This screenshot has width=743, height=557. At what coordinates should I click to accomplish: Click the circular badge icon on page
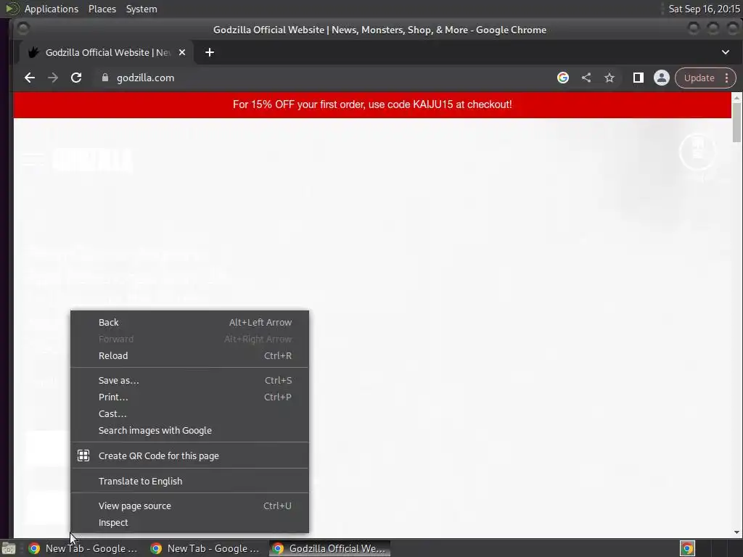click(x=697, y=152)
